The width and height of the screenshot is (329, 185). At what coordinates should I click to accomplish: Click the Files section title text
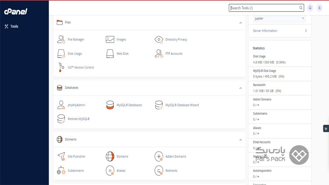coord(68,22)
